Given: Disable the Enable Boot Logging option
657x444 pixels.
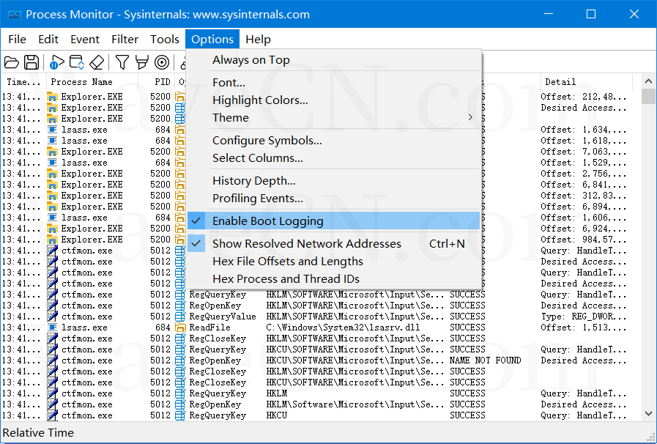Looking at the screenshot, I should click(333, 221).
